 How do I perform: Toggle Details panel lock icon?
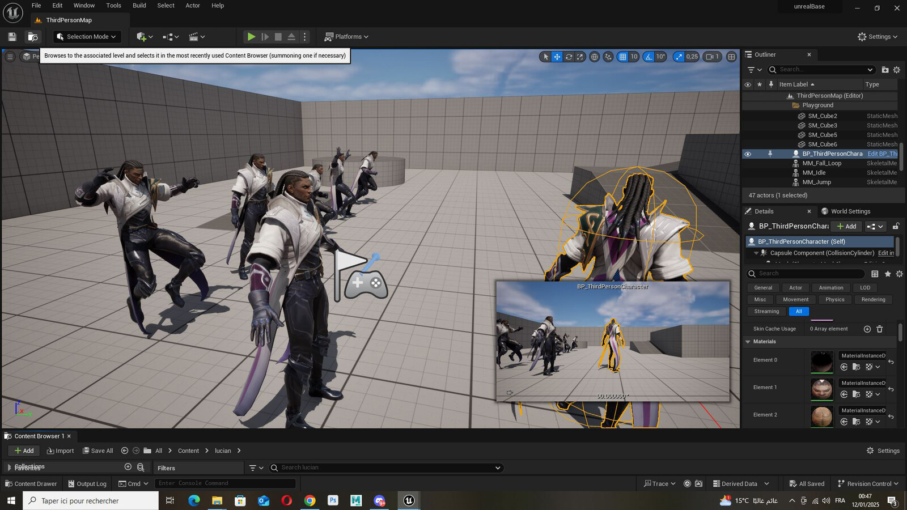pos(896,227)
